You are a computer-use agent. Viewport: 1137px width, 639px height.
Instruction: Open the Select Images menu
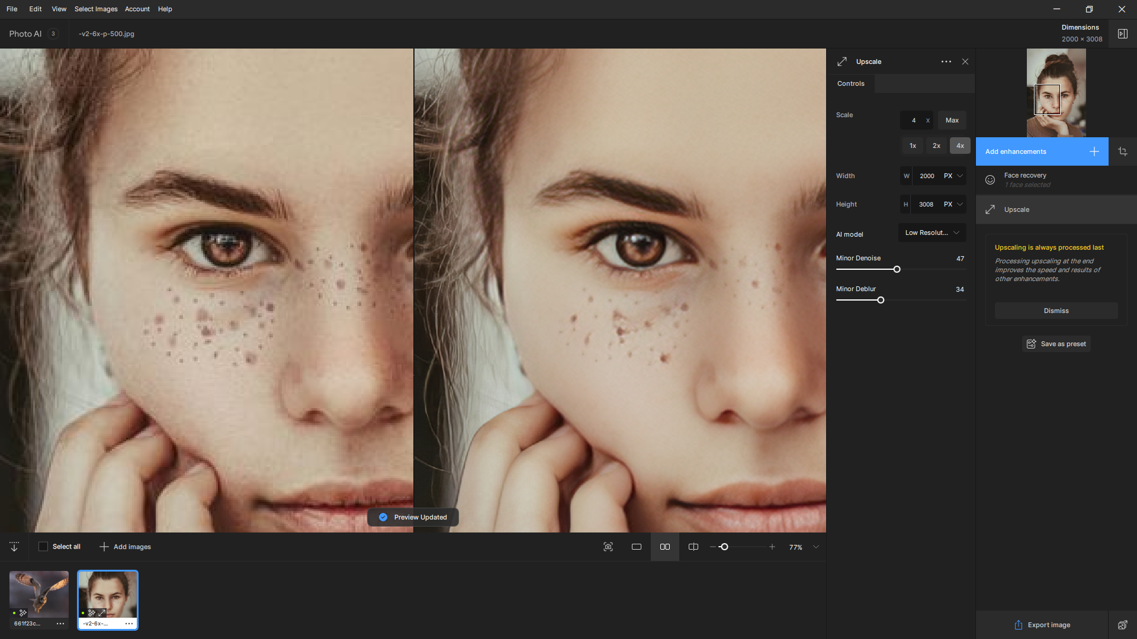[x=96, y=9]
